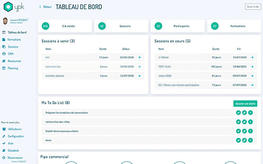This screenshot has height=164, width=263.
Task: Click the 22 Participants counter badge
Action: [x=158, y=26]
